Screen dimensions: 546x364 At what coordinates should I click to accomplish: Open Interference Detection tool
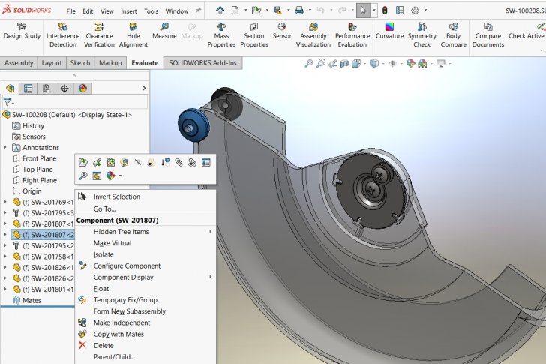coord(63,35)
